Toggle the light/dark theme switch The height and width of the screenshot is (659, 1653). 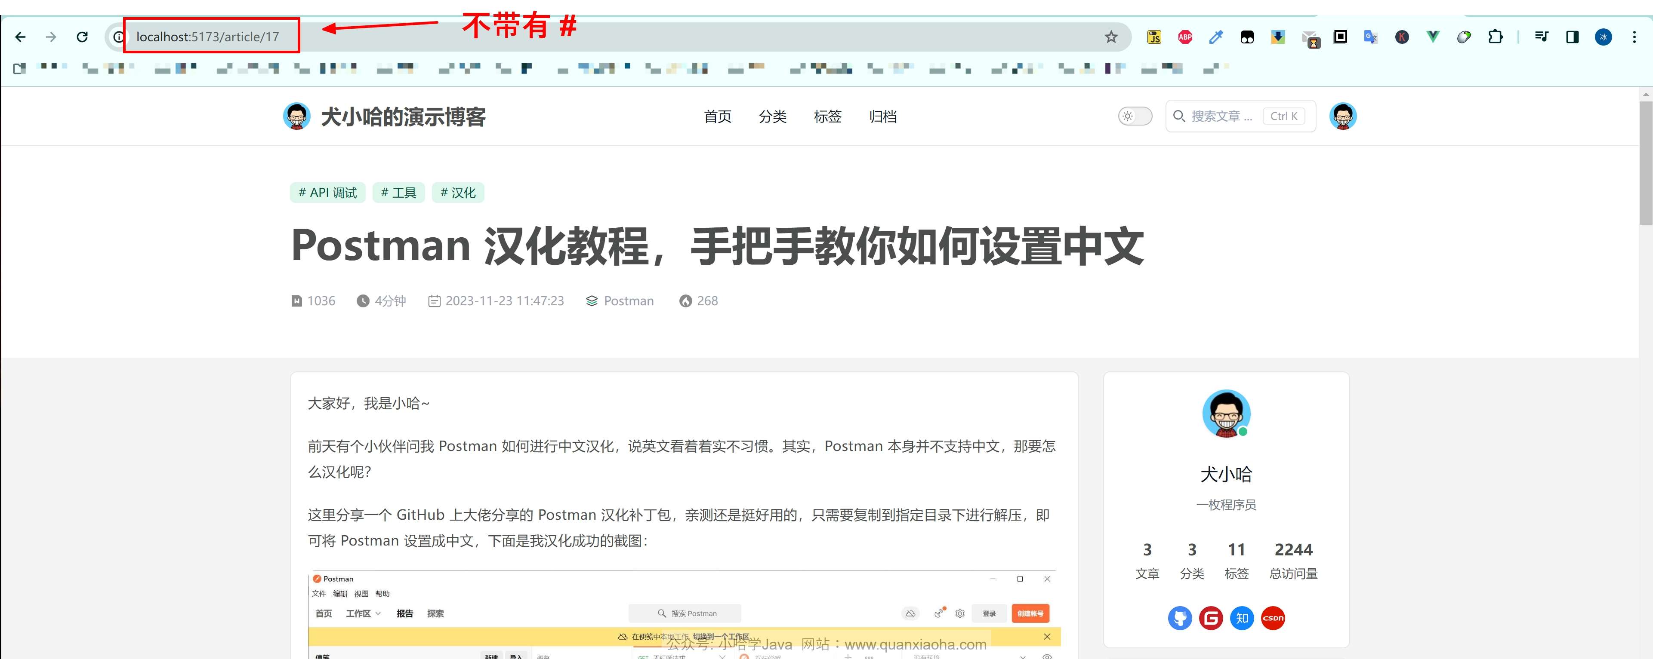(1135, 116)
